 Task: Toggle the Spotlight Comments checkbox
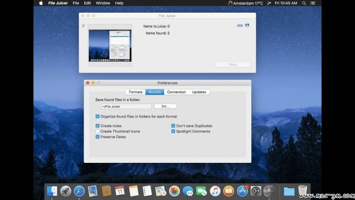tap(173, 131)
